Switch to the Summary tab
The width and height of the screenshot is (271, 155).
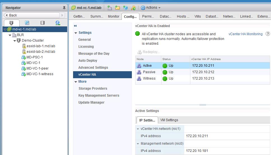pyautogui.click(x=97, y=16)
